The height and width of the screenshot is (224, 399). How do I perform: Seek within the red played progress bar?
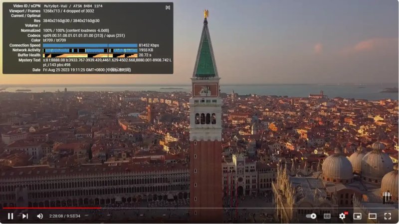52,208
